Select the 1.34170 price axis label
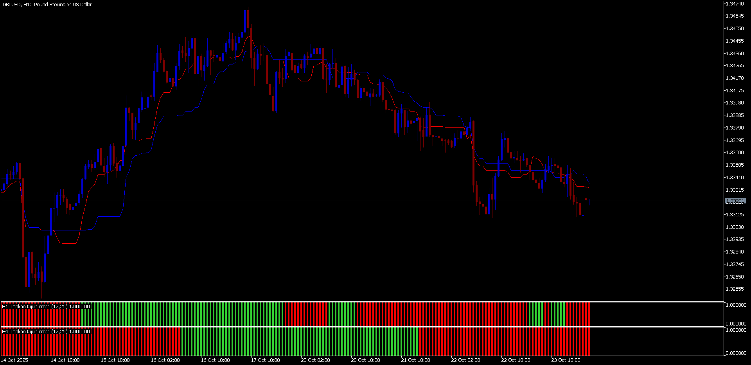The image size is (751, 365). point(735,78)
